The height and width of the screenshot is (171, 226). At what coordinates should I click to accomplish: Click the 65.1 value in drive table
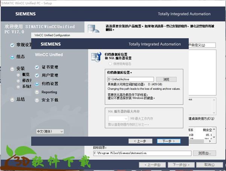[209, 135]
